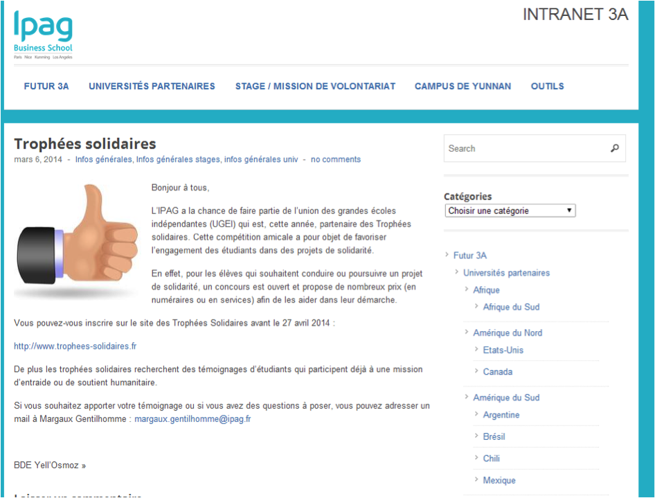Open the Trophées solidaires post title
Image resolution: width=655 pixels, height=498 pixels.
[85, 144]
